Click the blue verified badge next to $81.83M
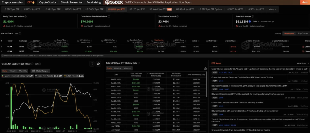The image size is (310, 133). pyautogui.click(x=250, y=21)
